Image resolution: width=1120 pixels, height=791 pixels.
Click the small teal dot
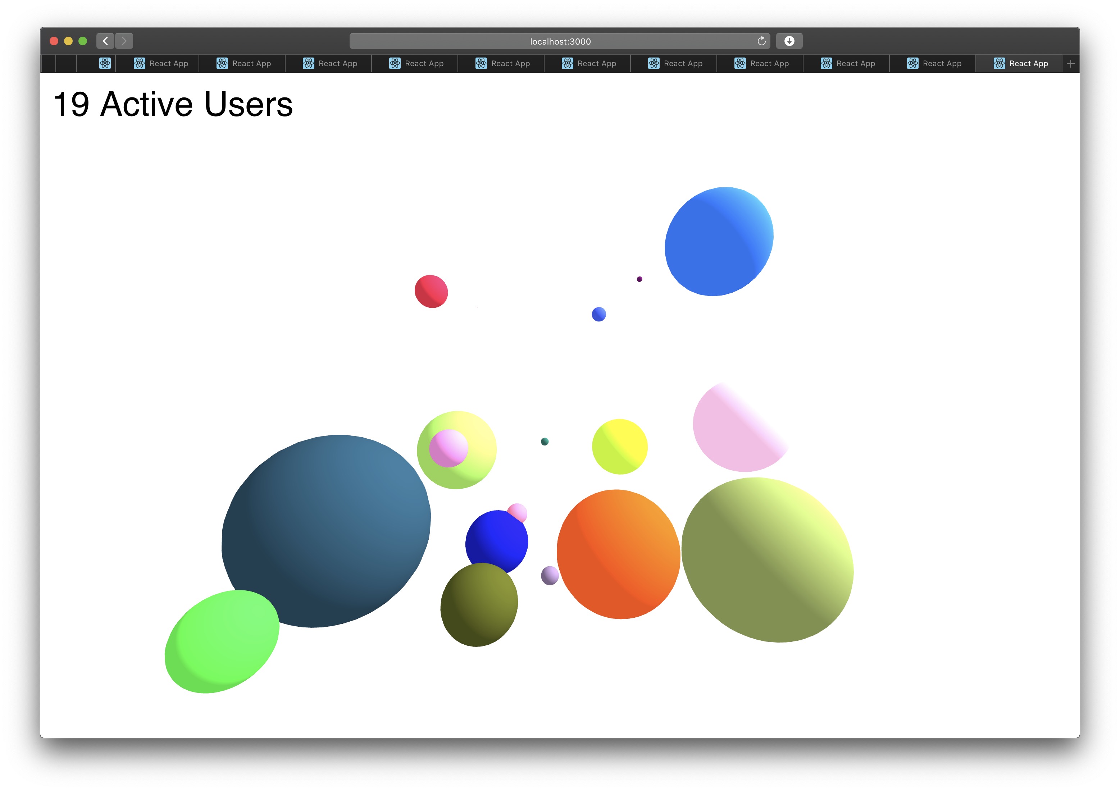pyautogui.click(x=545, y=441)
